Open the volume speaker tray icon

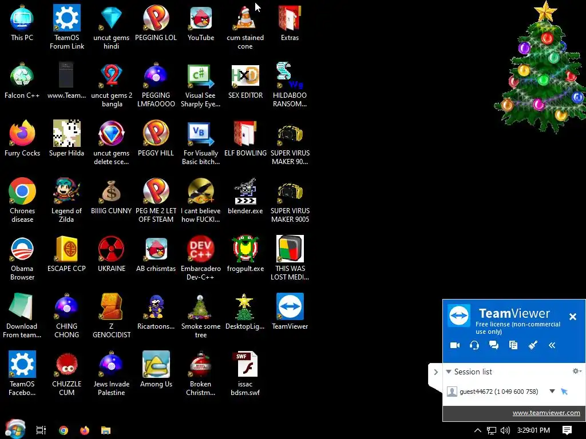[x=505, y=430]
